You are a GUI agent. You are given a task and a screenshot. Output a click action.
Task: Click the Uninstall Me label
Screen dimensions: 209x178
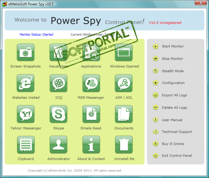click(x=124, y=159)
